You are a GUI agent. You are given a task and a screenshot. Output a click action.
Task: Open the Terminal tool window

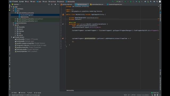tap(22, 93)
